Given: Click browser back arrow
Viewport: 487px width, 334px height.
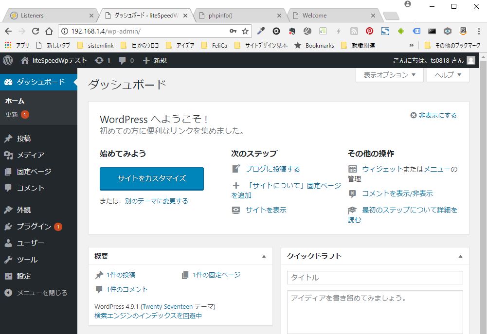Looking at the screenshot, I should pyautogui.click(x=8, y=31).
